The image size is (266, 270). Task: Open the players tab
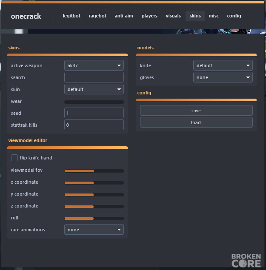point(149,16)
